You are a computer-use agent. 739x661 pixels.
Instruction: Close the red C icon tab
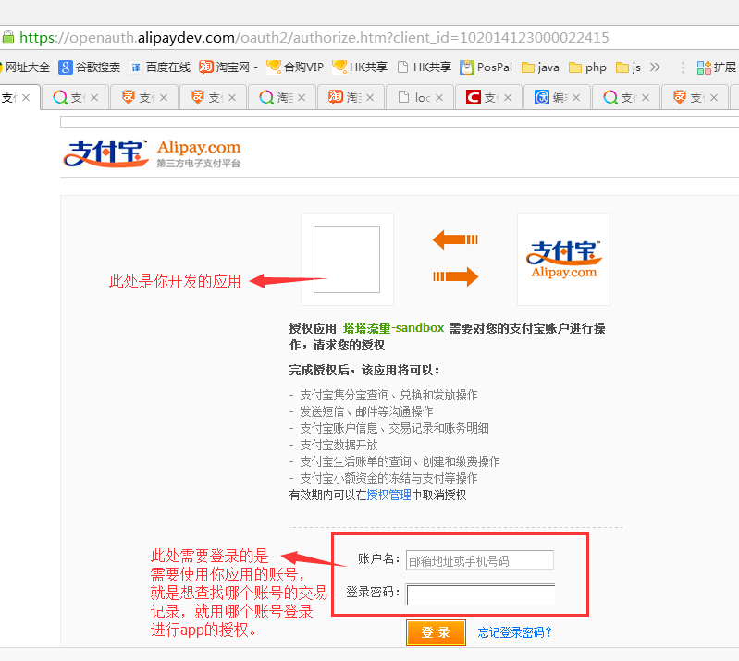508,97
